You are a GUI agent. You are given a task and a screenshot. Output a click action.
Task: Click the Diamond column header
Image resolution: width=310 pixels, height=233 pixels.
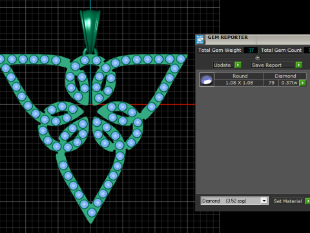[285, 76]
